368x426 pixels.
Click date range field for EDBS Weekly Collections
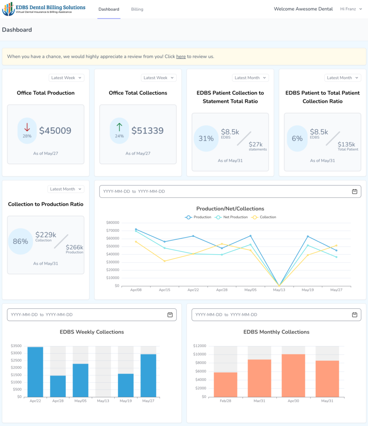(92, 315)
